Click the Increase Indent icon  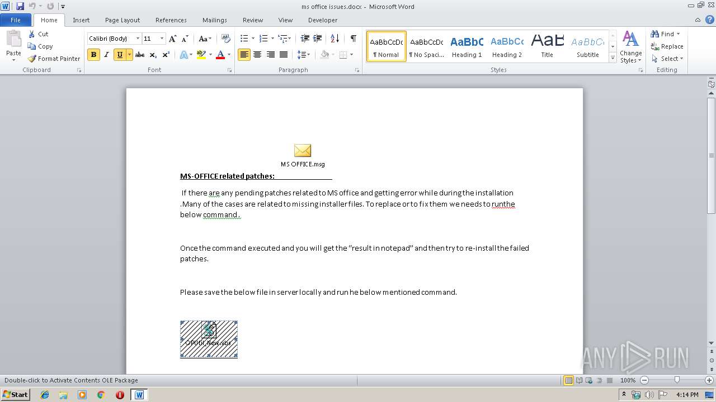click(x=317, y=39)
